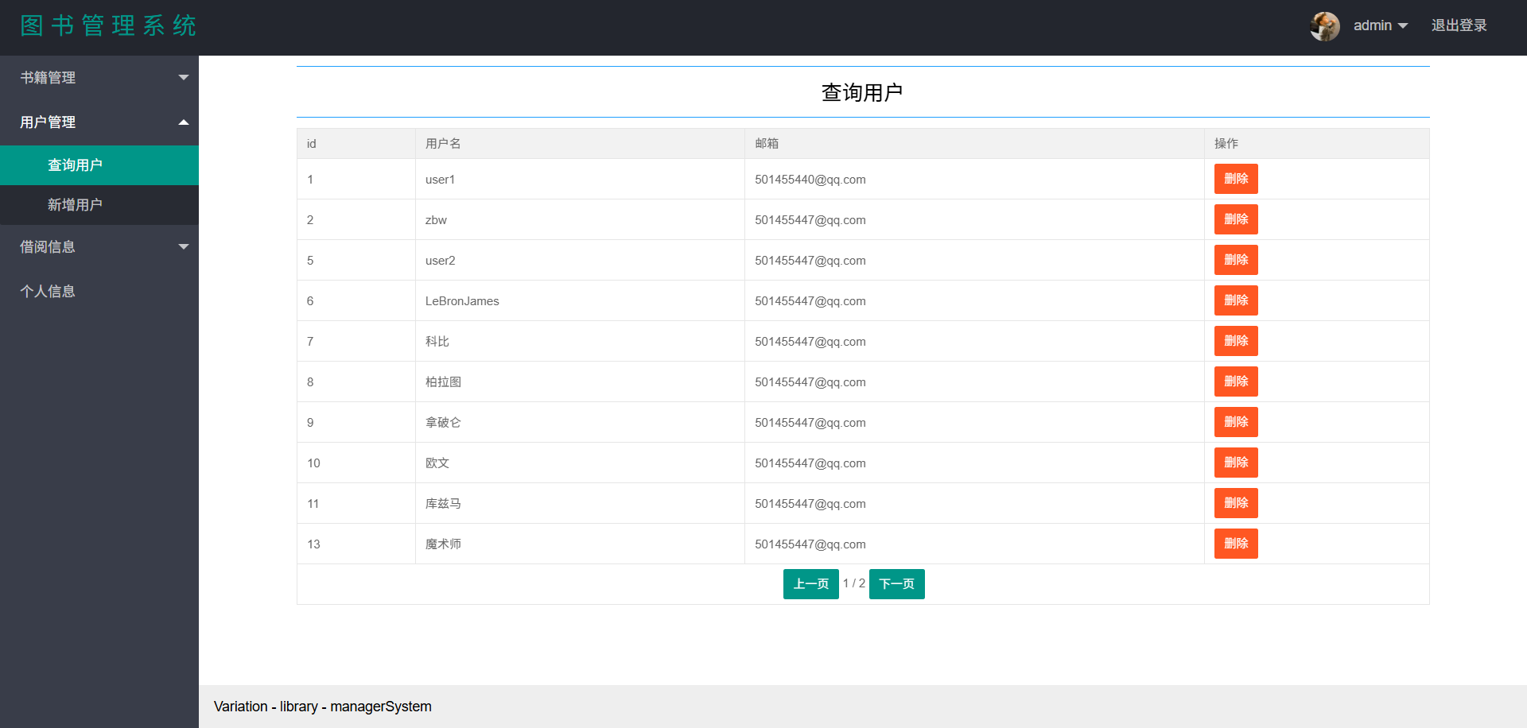This screenshot has height=728, width=1527.
Task: Select the username cell user2
Action: click(580, 261)
